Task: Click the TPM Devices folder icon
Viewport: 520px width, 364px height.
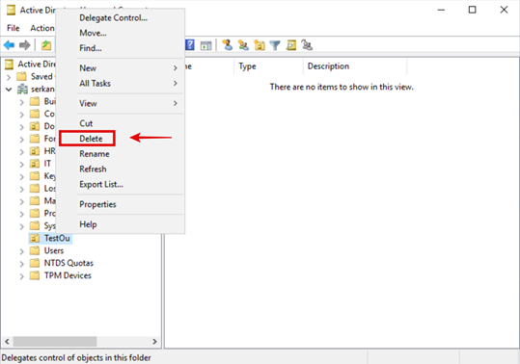Action: coord(35,275)
